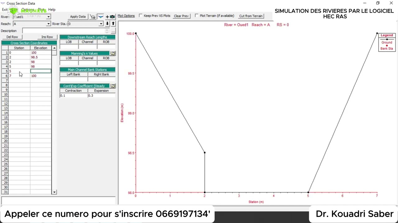Click the move cross section points icon

[x=93, y=16]
